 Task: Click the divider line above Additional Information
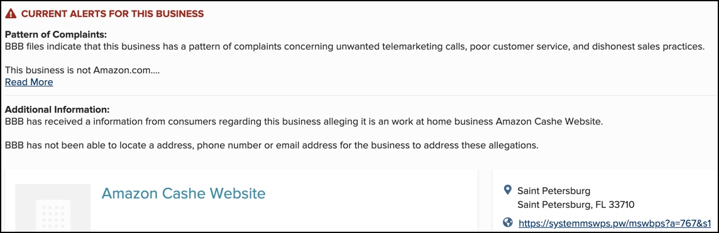click(359, 96)
